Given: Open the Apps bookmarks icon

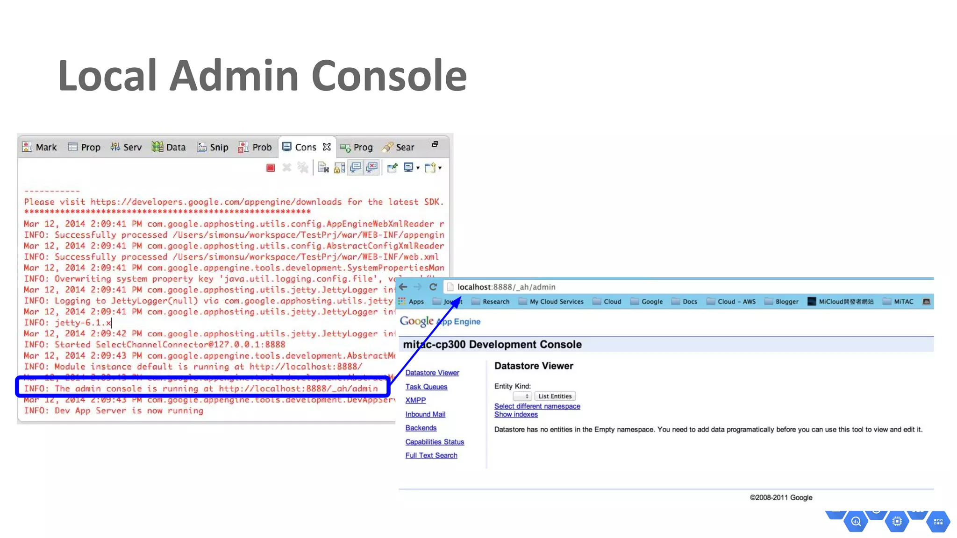Looking at the screenshot, I should pos(402,301).
